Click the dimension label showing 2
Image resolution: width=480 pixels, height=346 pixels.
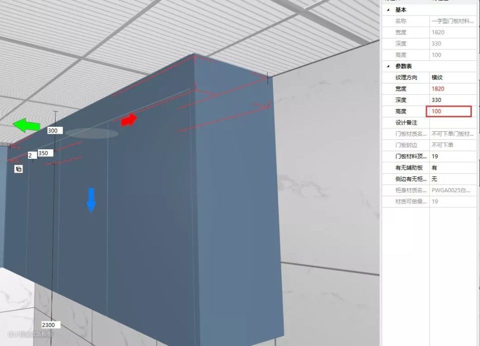tap(30, 155)
